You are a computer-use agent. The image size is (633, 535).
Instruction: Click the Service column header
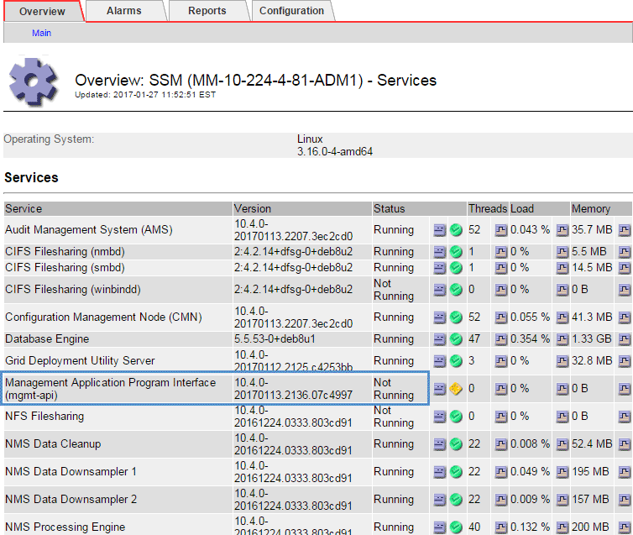24,208
